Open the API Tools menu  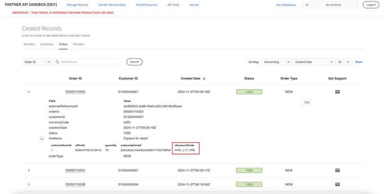pos(173,5)
